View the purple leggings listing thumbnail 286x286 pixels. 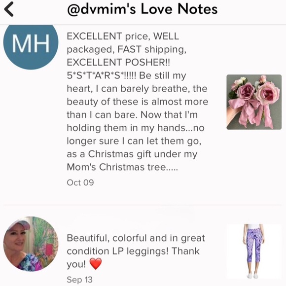pyautogui.click(x=254, y=251)
